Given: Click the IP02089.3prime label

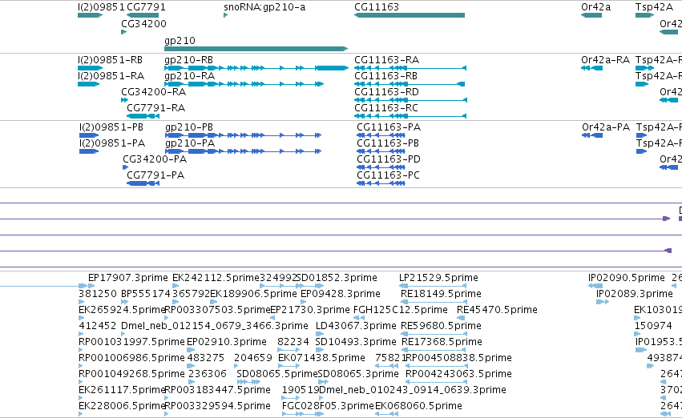Looking at the screenshot, I should [x=635, y=294].
